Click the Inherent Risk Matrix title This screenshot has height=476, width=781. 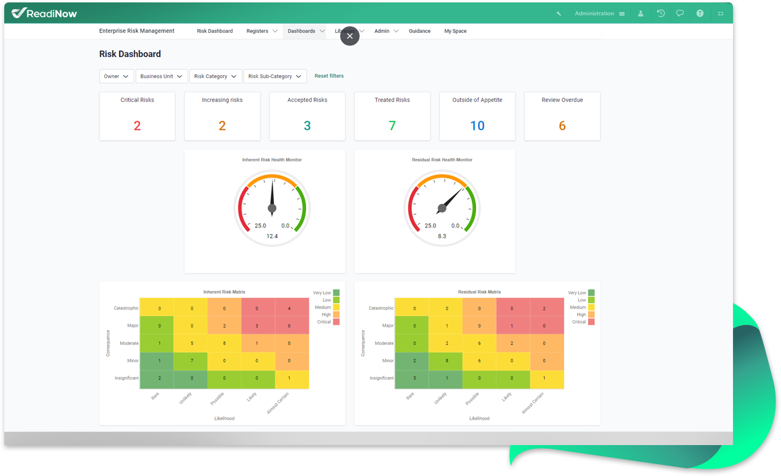click(x=224, y=292)
